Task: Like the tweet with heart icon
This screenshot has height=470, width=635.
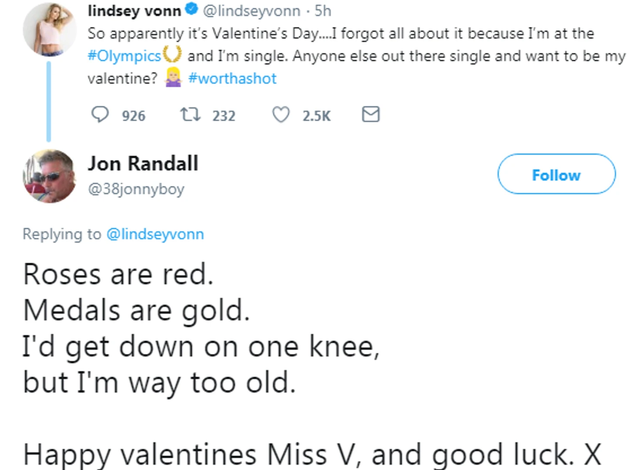Action: (x=281, y=115)
